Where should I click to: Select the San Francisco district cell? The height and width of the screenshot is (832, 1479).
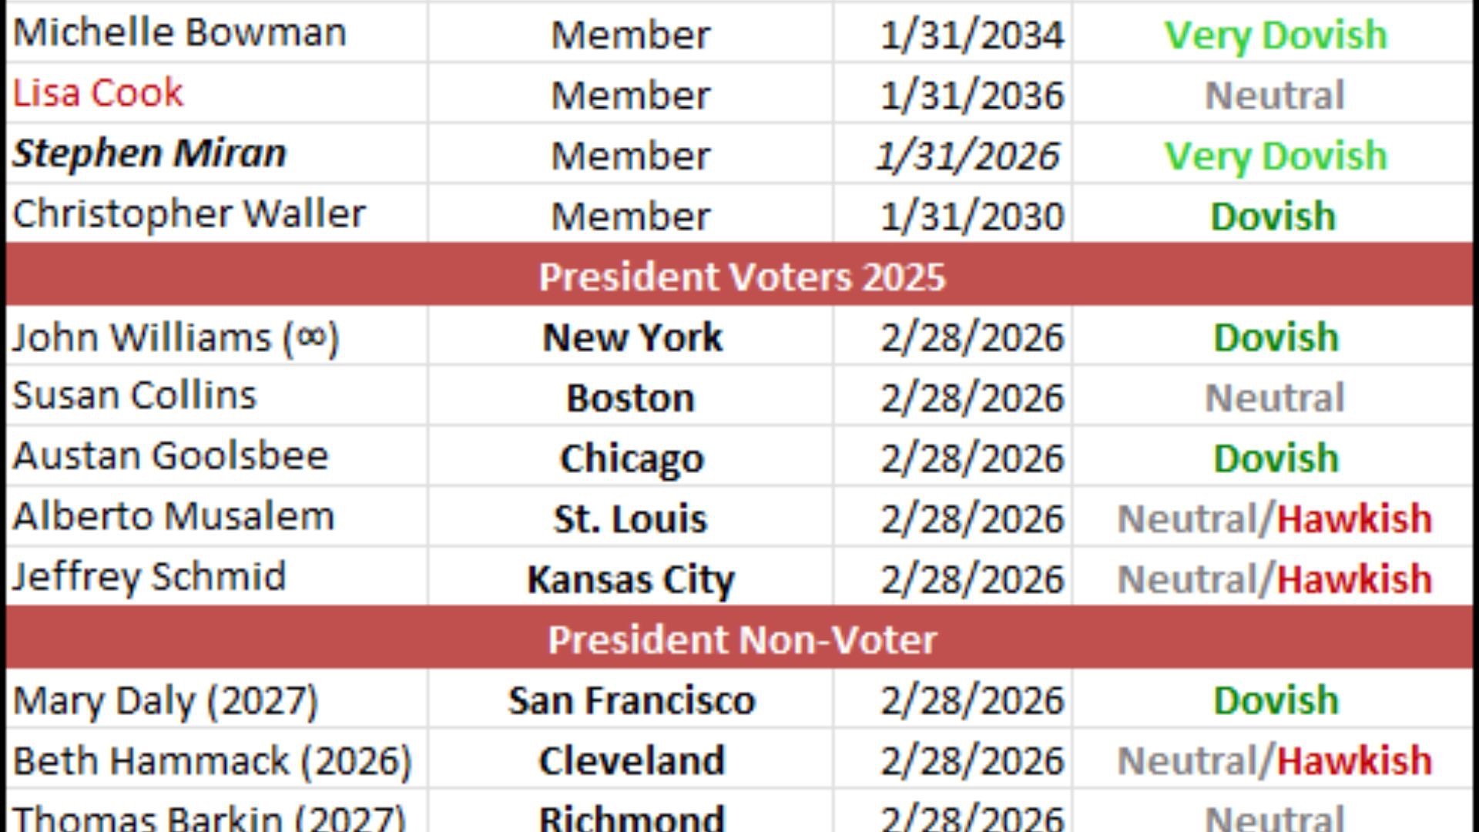coord(632,700)
